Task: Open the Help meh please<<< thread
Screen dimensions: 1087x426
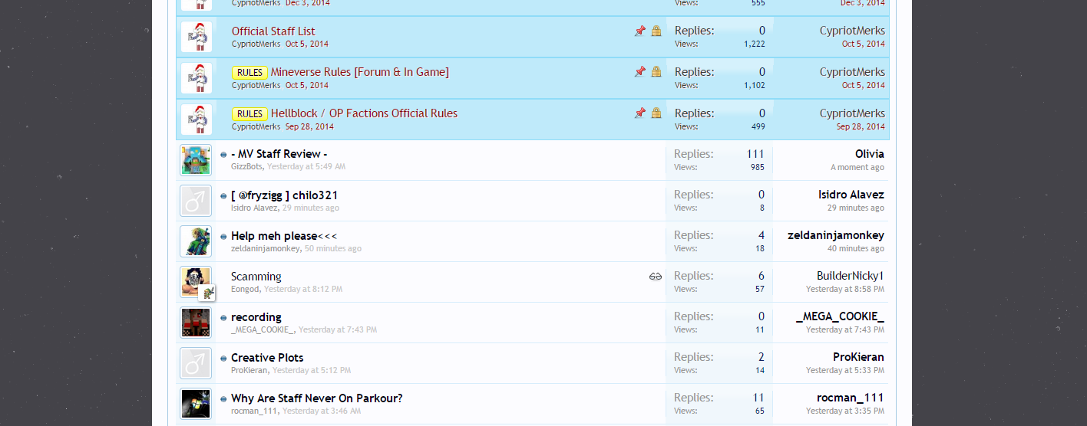Action: pos(284,236)
